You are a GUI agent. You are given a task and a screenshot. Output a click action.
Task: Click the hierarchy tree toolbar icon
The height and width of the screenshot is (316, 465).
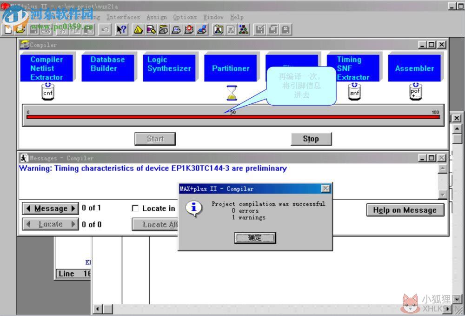point(244,29)
